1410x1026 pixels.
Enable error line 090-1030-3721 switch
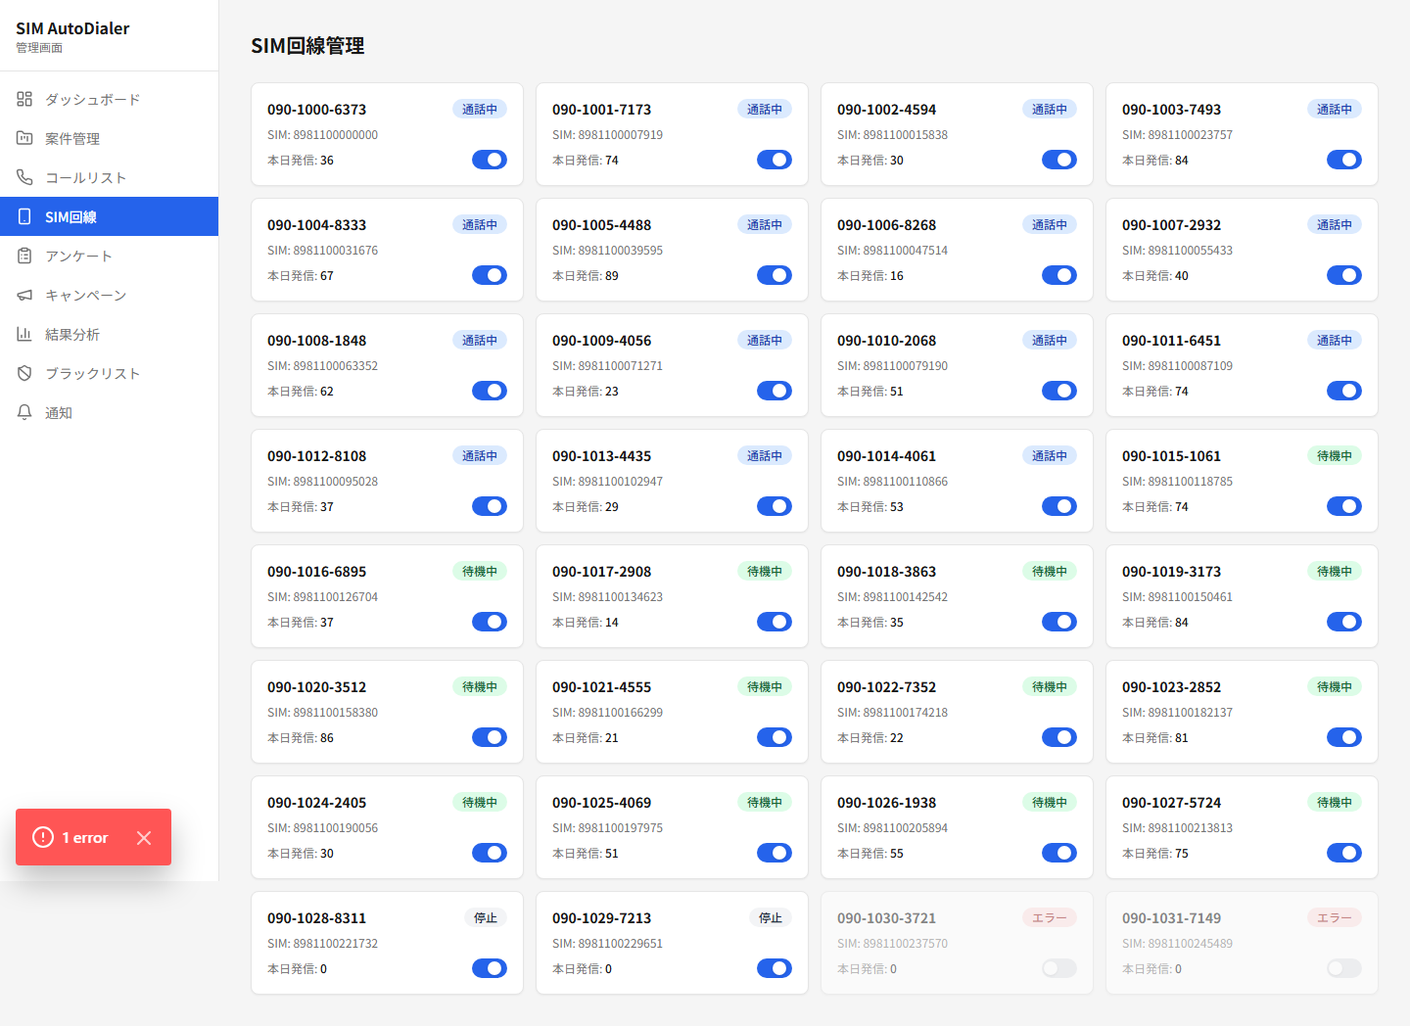1059,968
